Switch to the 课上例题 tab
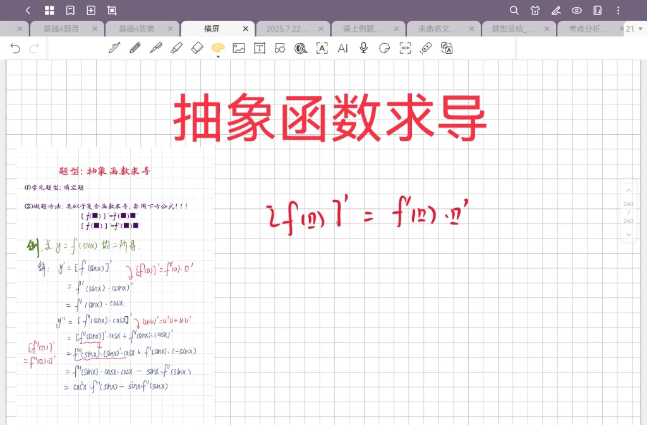Image resolution: width=647 pixels, height=425 pixels. pos(362,29)
